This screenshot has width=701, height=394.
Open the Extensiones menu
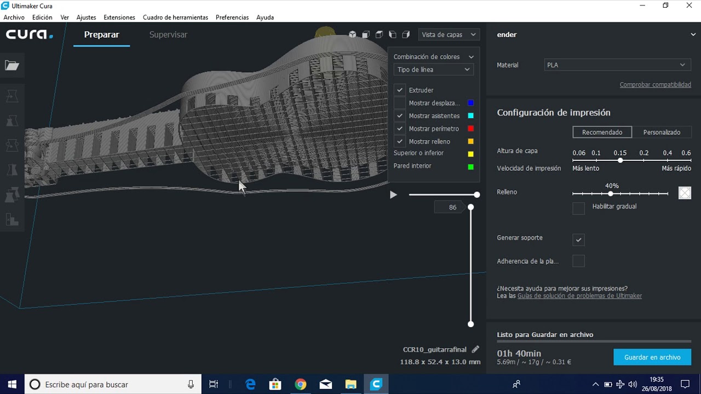[119, 18]
